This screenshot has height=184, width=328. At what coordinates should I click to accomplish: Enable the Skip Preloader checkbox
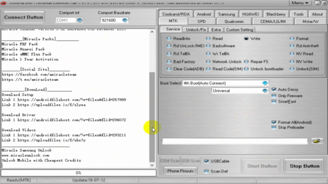pos(288,127)
